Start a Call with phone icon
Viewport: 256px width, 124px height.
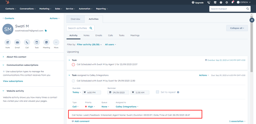tap(27, 42)
